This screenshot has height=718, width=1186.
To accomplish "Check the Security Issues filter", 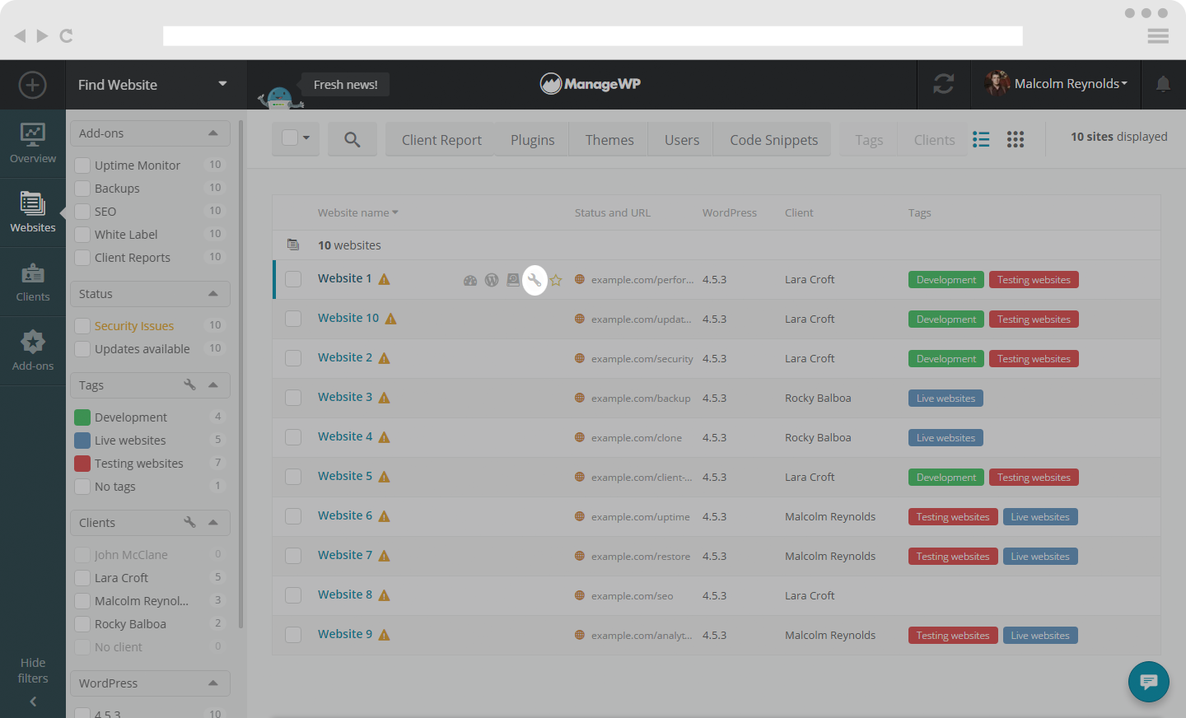I will (x=82, y=326).
